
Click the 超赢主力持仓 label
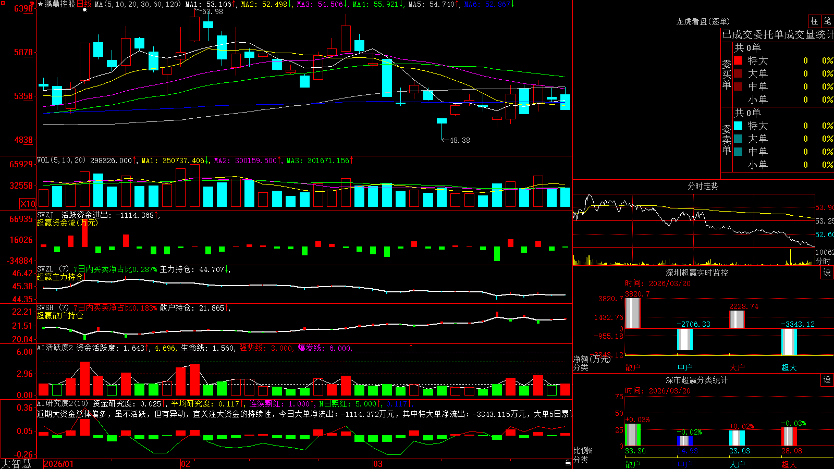point(60,277)
